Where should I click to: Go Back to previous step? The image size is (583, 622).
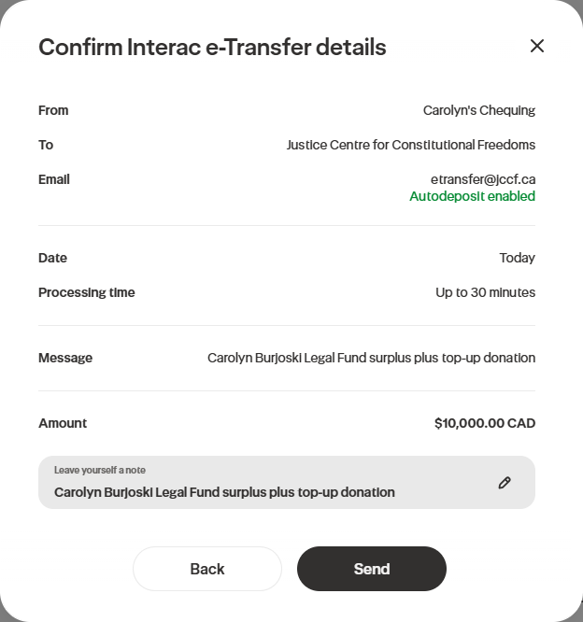click(x=207, y=569)
